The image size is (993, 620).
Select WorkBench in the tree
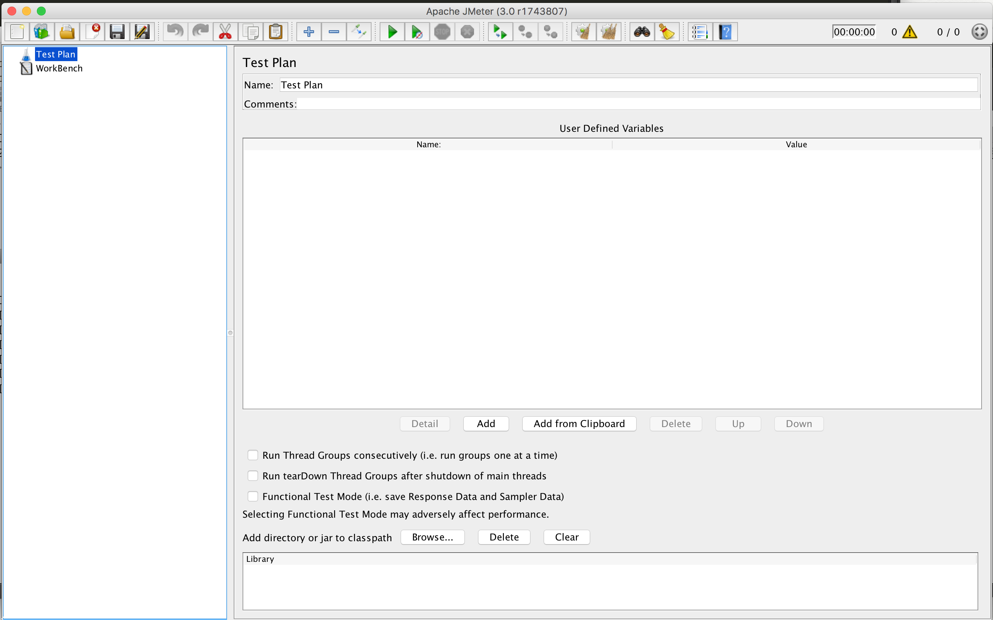pyautogui.click(x=59, y=68)
